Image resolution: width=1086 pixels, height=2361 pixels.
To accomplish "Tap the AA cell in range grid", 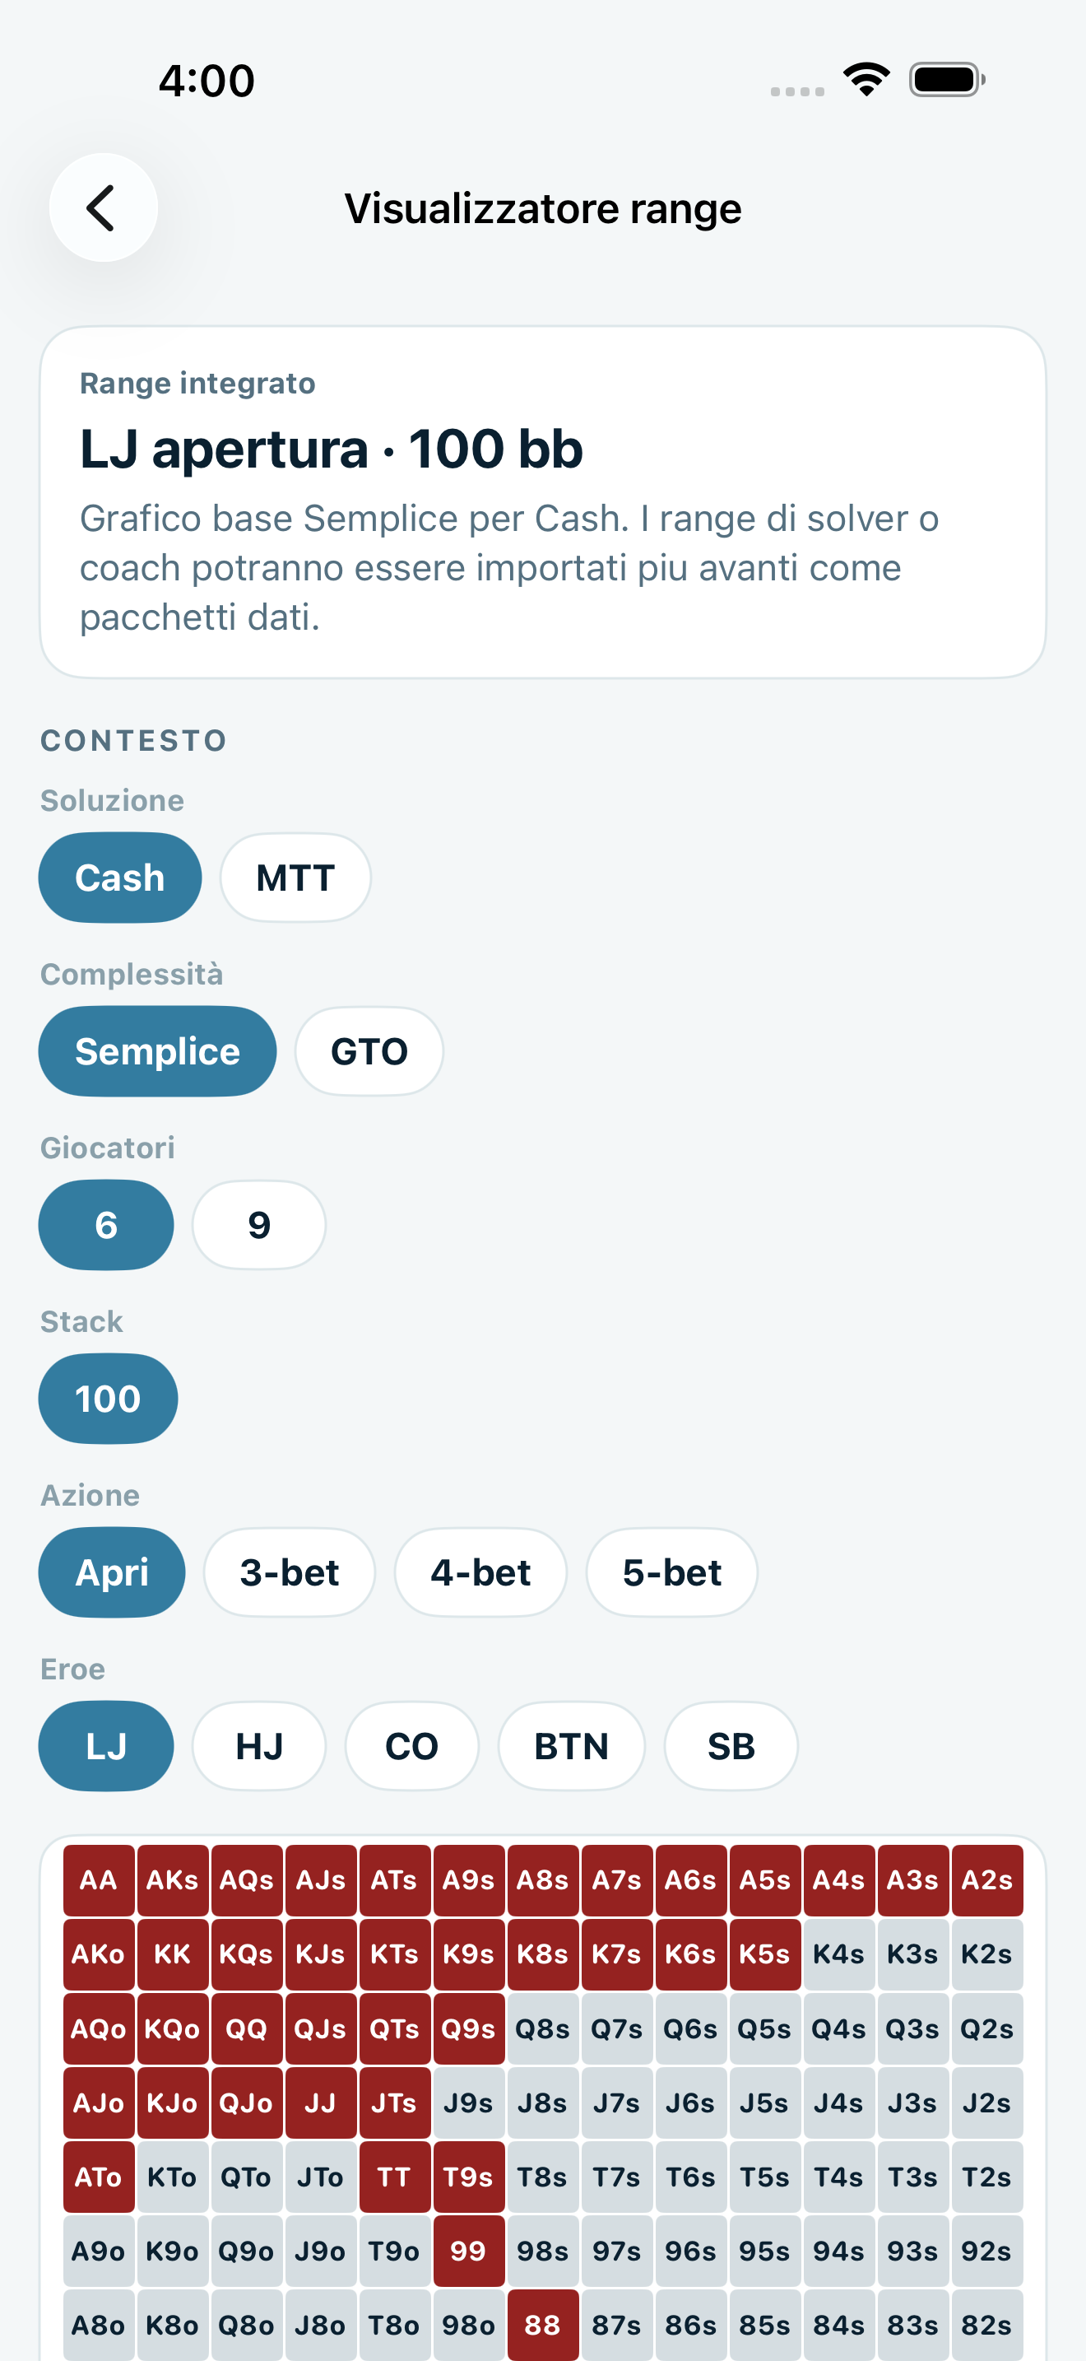I will (99, 1879).
